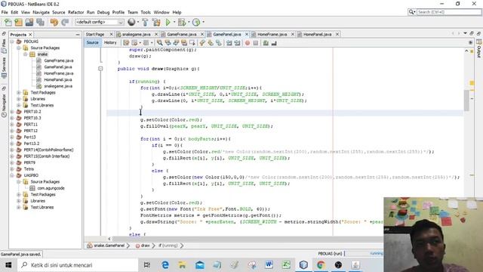Viewport: 483px width, 272px height.
Task: Open the Debug Project dropdown arrow
Action: [189, 22]
